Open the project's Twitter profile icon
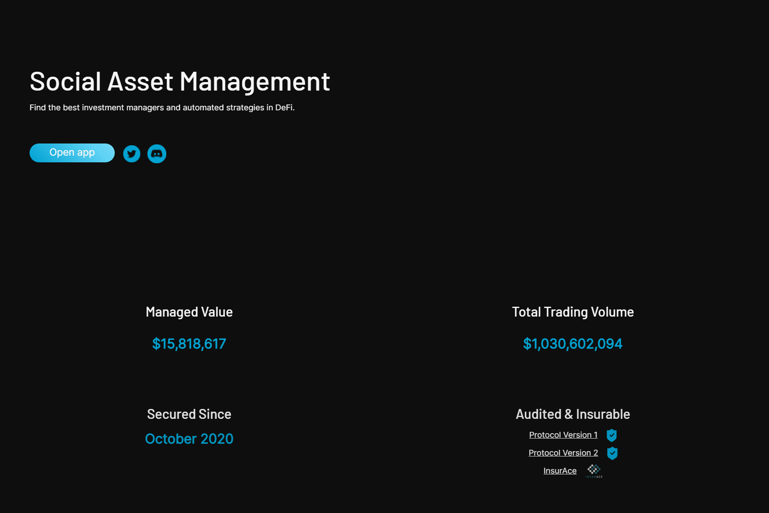Viewport: 769px width, 513px height. tap(131, 153)
